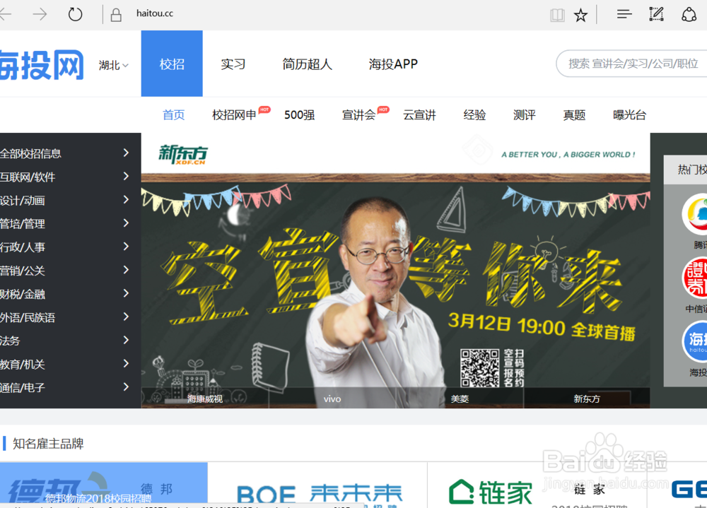707x508 pixels.
Task: Click the haitou.cc address bar
Action: tap(155, 13)
